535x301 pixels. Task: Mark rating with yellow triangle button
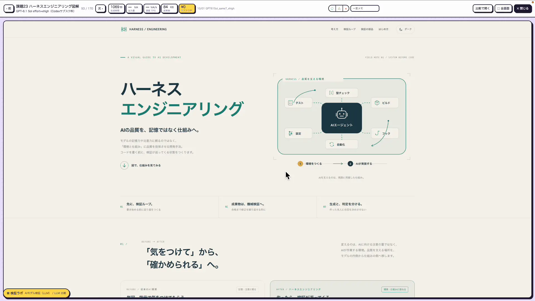pyautogui.click(x=339, y=8)
